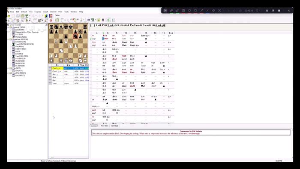Pause the screen recording
Image resolution: width=300 pixels, height=169 pixels.
(x=267, y=11)
